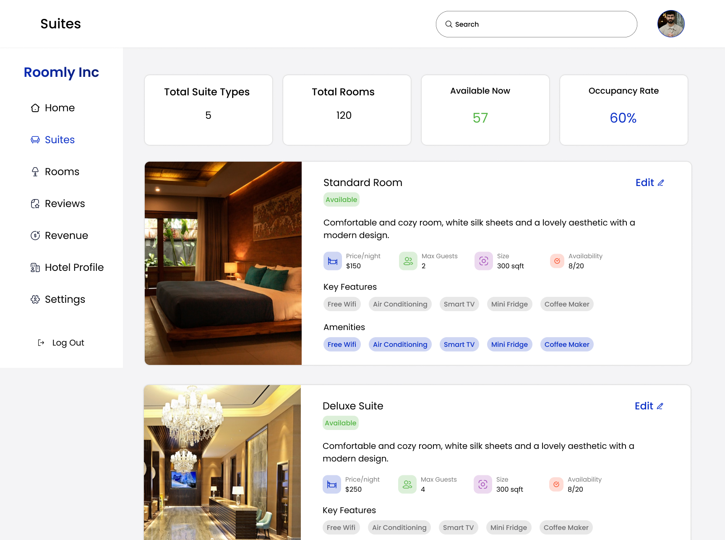725x540 pixels.
Task: Click Deluxe Suite Available status badge
Action: coord(341,423)
